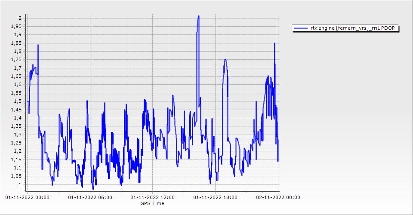Click the 1,5 value on y-axis
The height and width of the screenshot is (215, 413).
pos(18,101)
